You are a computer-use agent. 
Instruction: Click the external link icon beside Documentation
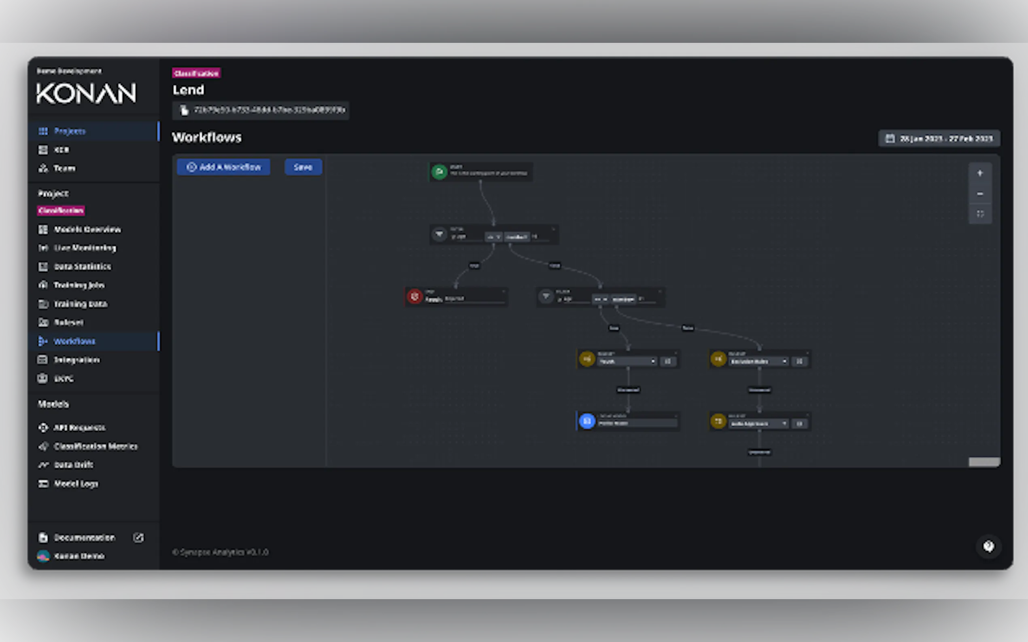tap(138, 538)
